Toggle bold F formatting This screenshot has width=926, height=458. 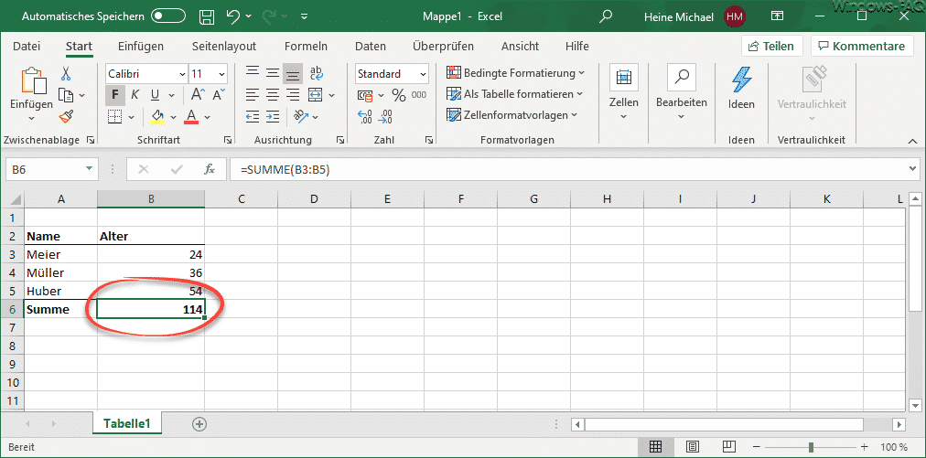[115, 94]
